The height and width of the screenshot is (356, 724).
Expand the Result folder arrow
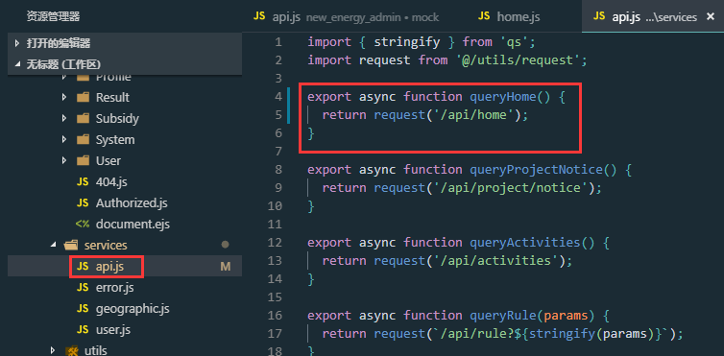click(x=64, y=97)
